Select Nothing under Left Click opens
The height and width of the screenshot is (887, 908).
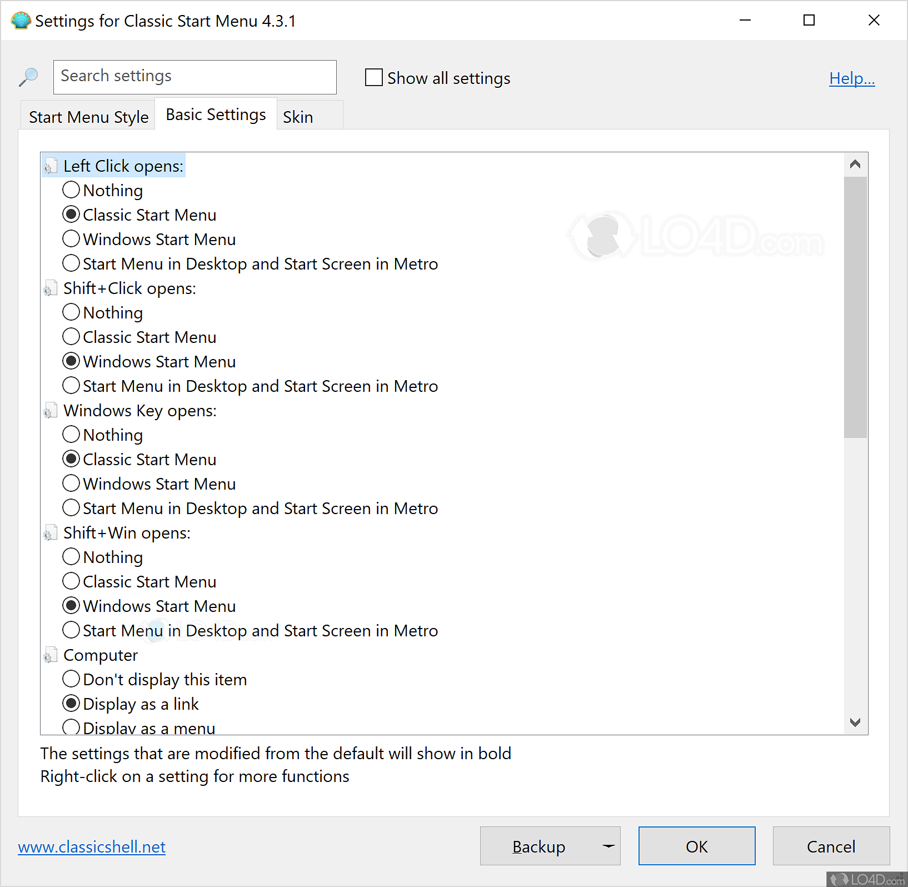coord(71,190)
